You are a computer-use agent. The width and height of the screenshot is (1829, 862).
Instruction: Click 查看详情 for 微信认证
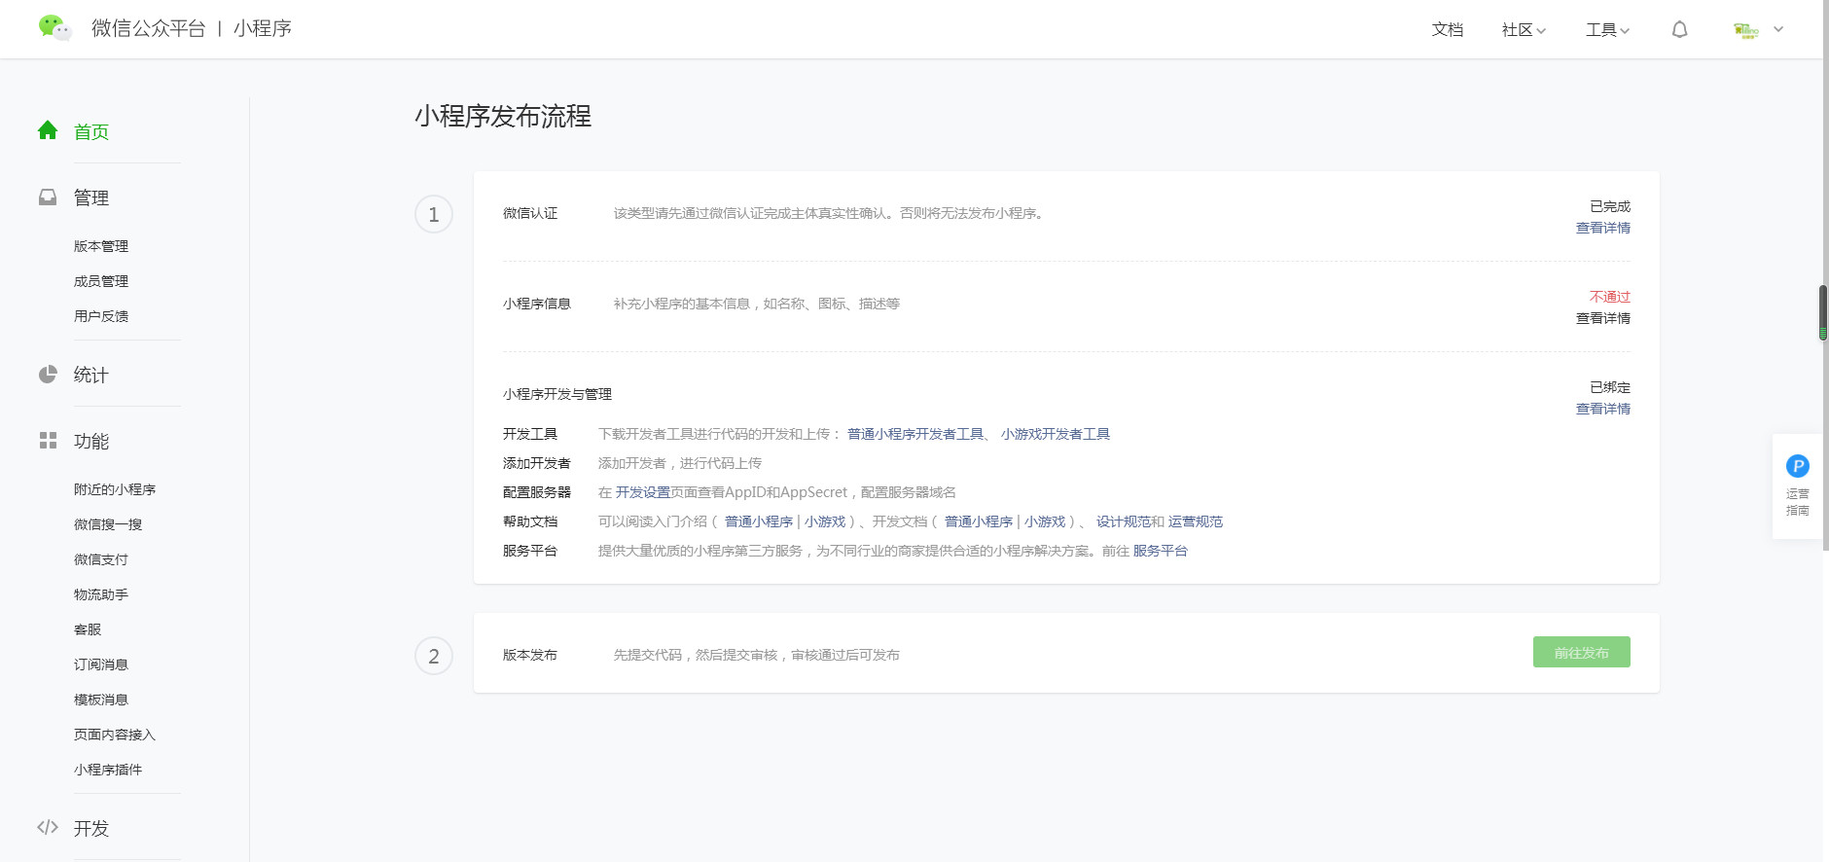[x=1603, y=228]
